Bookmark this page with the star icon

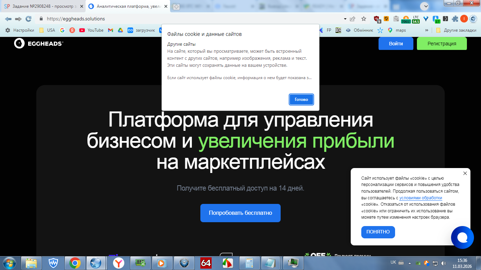point(364,19)
